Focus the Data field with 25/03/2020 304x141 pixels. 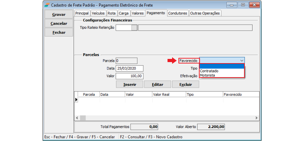tap(129, 68)
